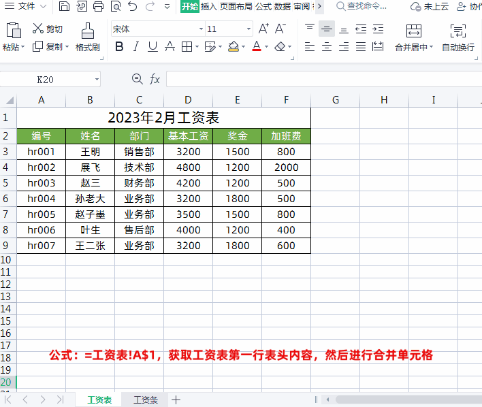Click the Decrease Indent icon
Screen dimensions: 482x407
click(x=361, y=29)
